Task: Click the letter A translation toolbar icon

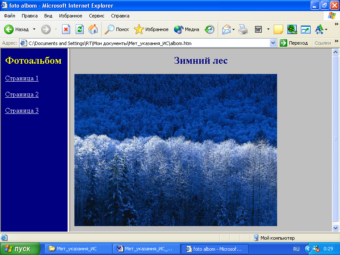Action: [x=319, y=29]
